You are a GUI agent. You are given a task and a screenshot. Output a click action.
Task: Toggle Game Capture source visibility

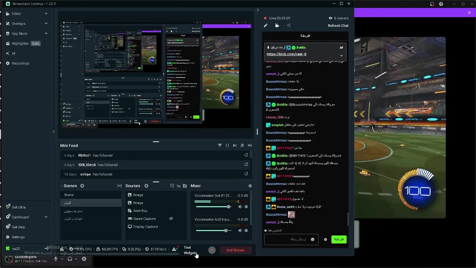click(171, 219)
